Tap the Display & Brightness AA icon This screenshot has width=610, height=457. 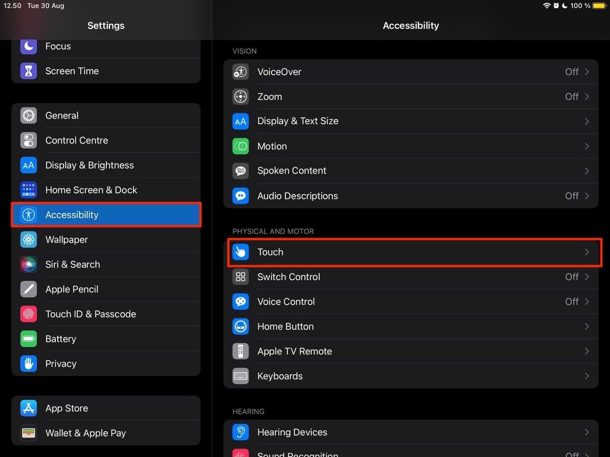click(x=29, y=165)
